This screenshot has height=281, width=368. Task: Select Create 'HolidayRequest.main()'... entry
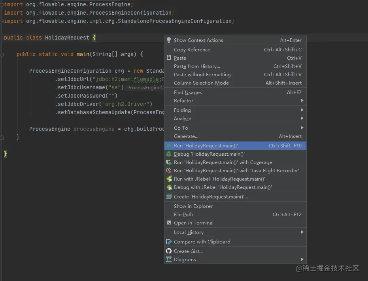(x=211, y=197)
